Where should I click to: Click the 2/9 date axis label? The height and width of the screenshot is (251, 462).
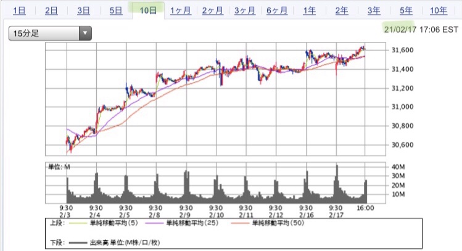pyautogui.click(x=185, y=215)
